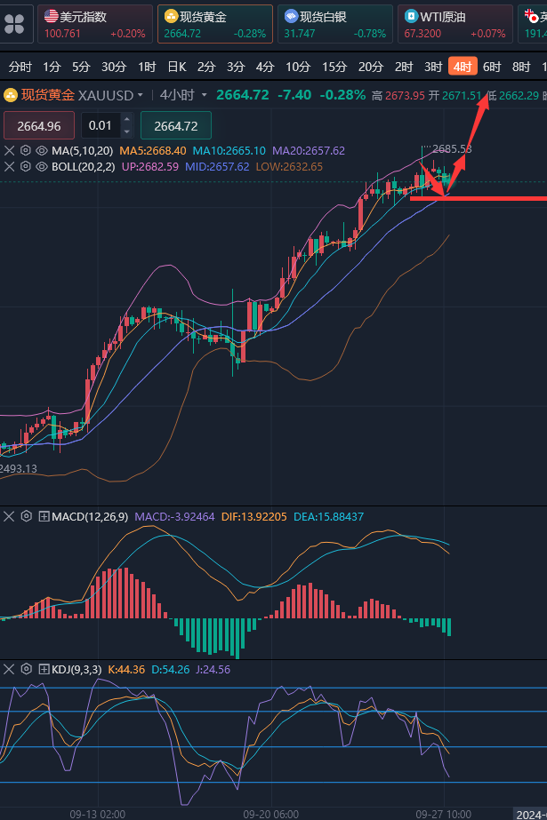Click the gold bar icon beside 现货黄金 XAUUSD
The image size is (547, 820).
coord(11,95)
